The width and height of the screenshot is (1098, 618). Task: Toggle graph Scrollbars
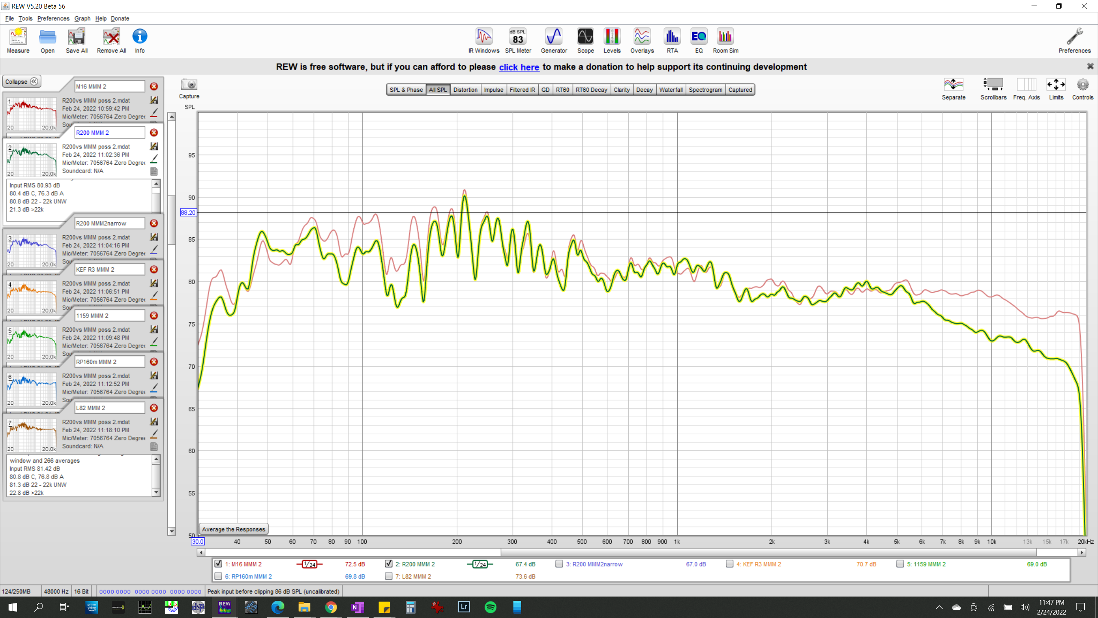[x=993, y=89]
